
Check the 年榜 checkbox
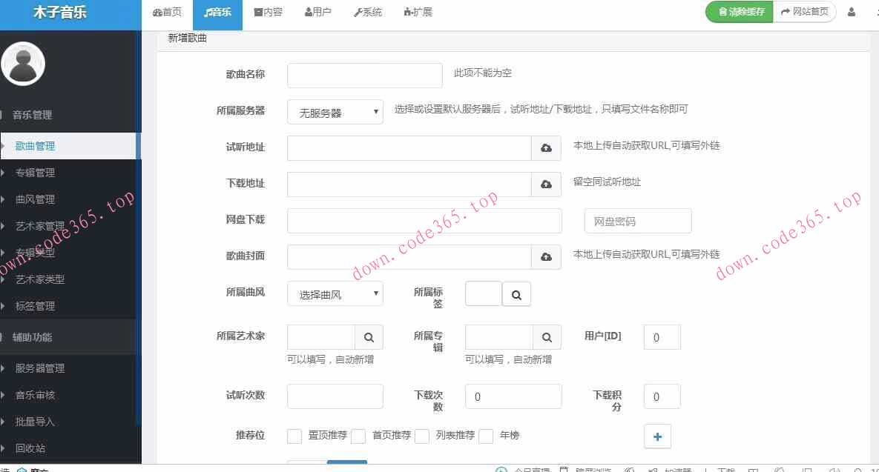[486, 436]
